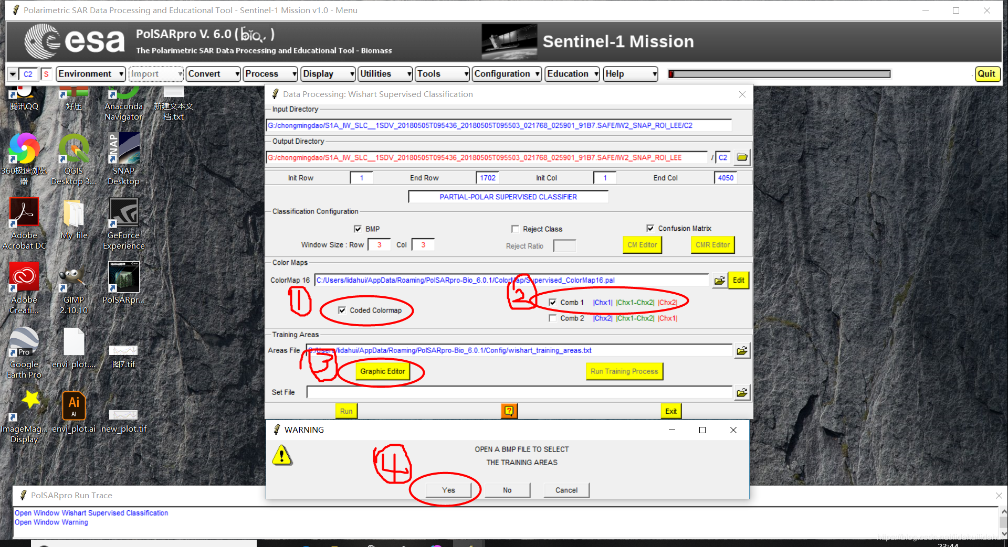Open the 360 browser desktop shortcut
The width and height of the screenshot is (1008, 547).
[x=24, y=159]
